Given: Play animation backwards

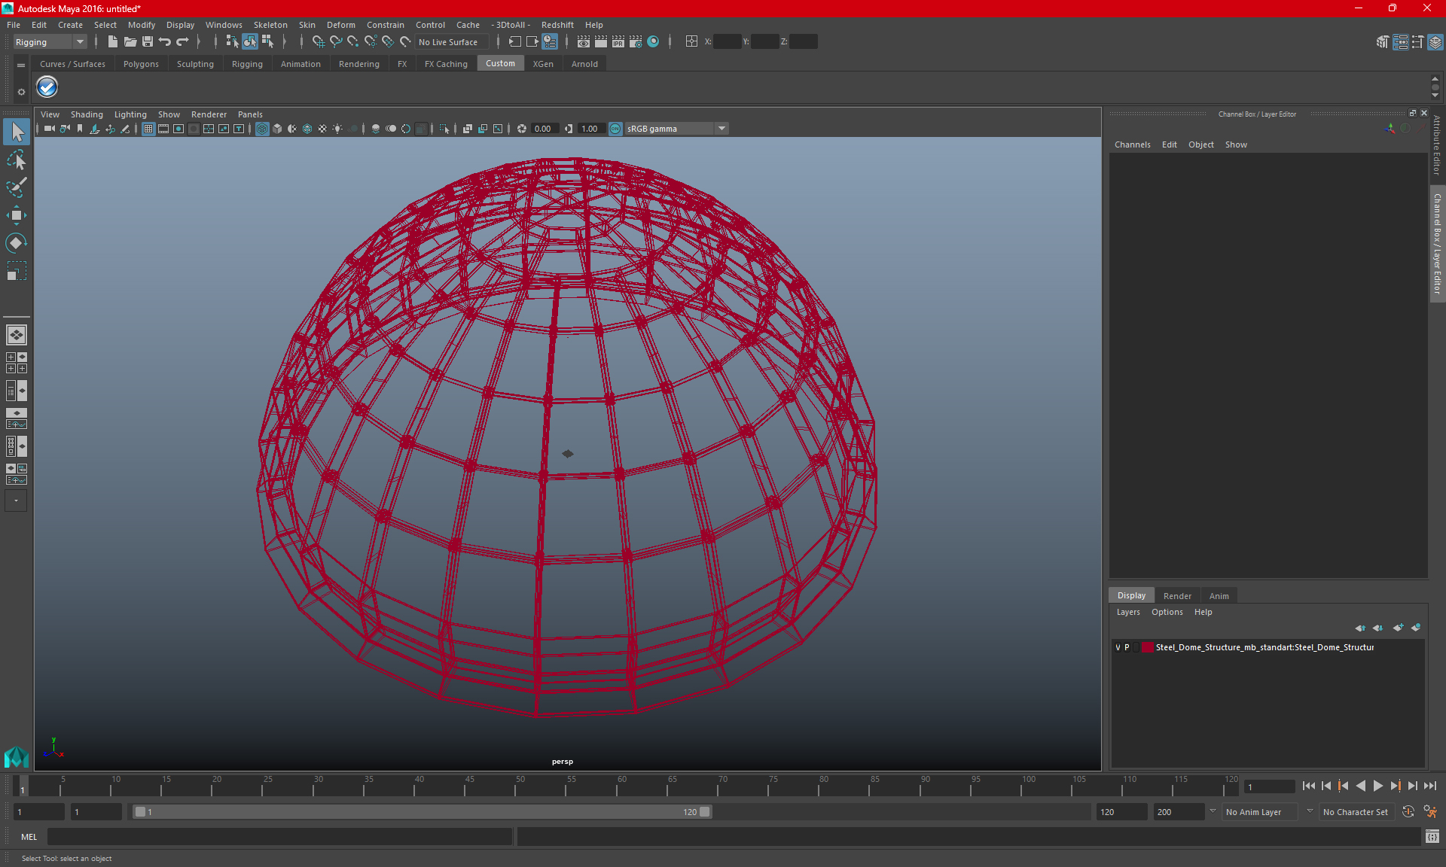Looking at the screenshot, I should pos(1360,786).
